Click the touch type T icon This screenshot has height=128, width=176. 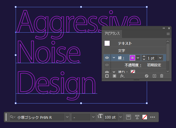click(137, 117)
